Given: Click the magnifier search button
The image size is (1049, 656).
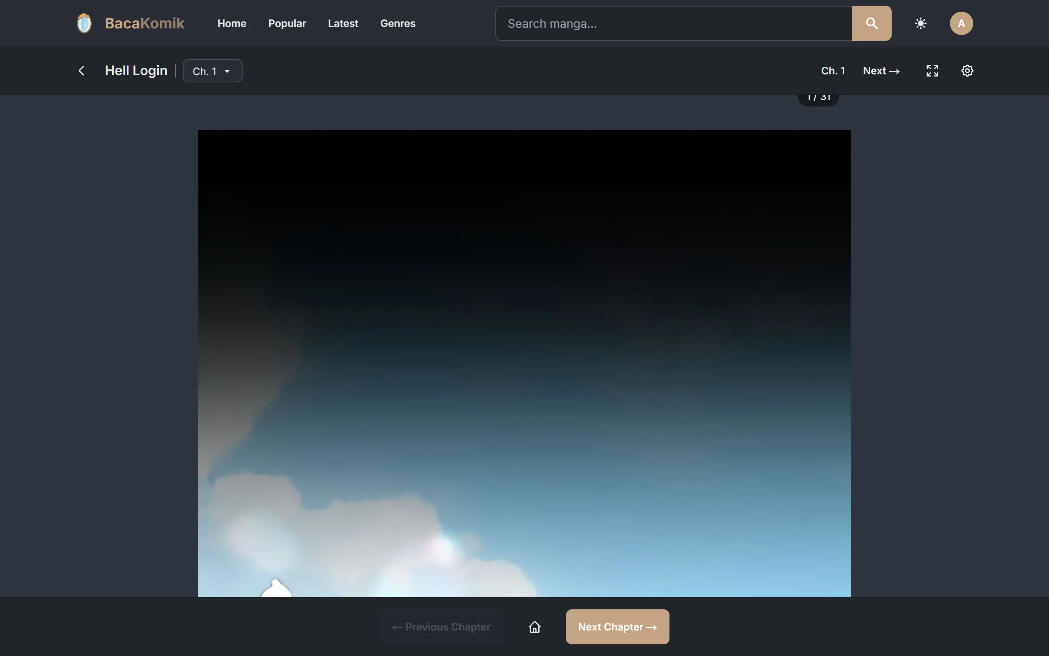Looking at the screenshot, I should [x=872, y=23].
